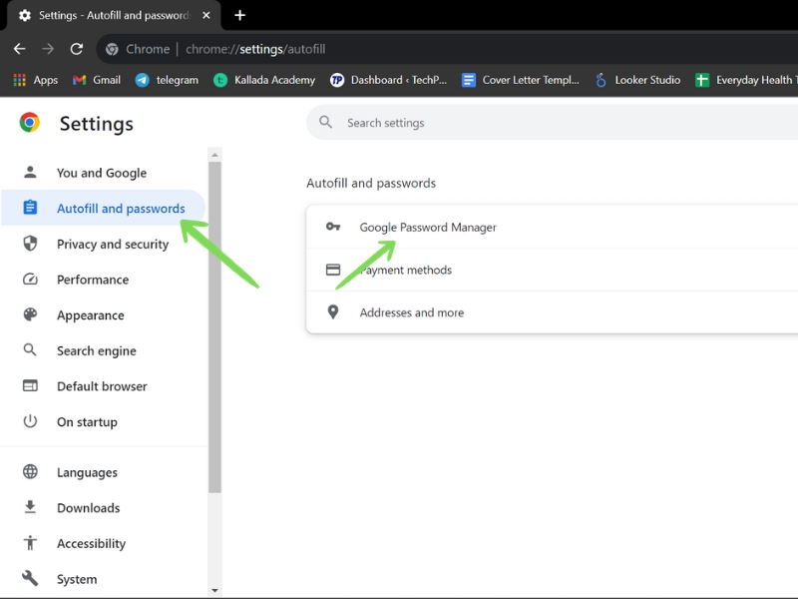The height and width of the screenshot is (599, 798).
Task: Open Downloads settings
Action: coord(105,508)
